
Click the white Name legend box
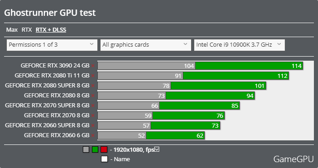[x=104, y=159]
